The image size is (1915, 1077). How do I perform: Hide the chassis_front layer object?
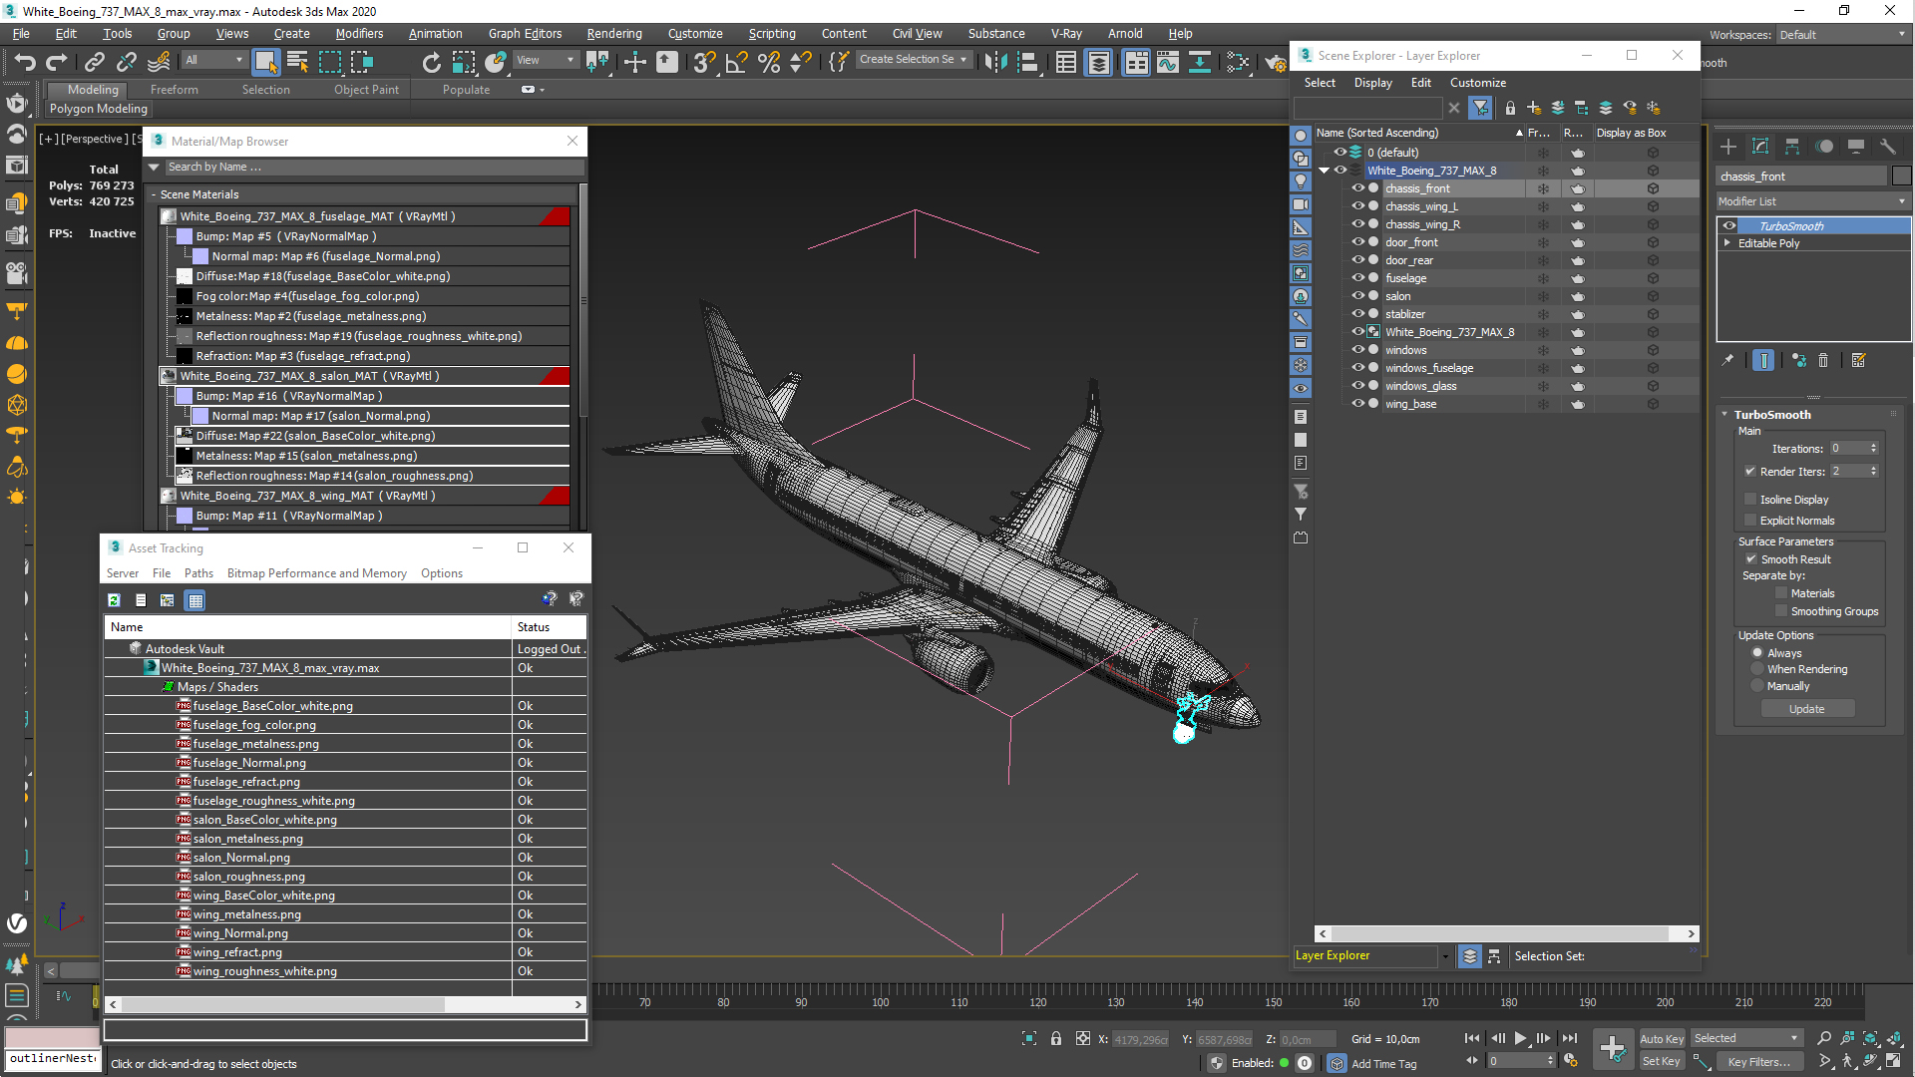pos(1357,188)
